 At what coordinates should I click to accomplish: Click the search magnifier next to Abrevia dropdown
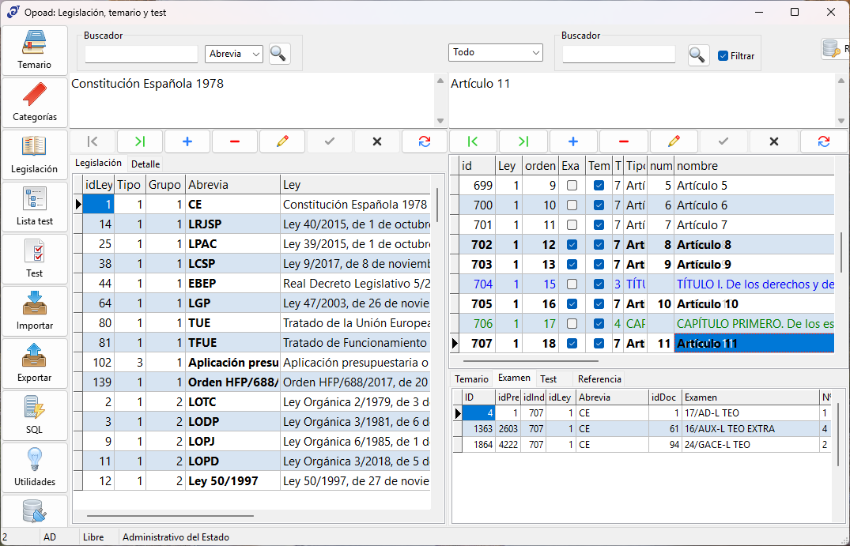(x=279, y=54)
